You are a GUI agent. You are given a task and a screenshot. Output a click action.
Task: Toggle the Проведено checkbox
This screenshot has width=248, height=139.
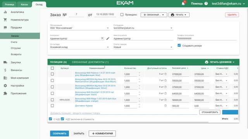(x=122, y=15)
